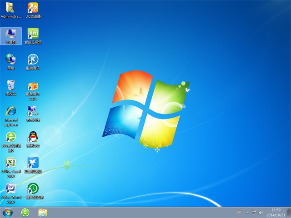Open the 回收站 Recycle Bin
Screen dimensions: 291x218
point(11,88)
